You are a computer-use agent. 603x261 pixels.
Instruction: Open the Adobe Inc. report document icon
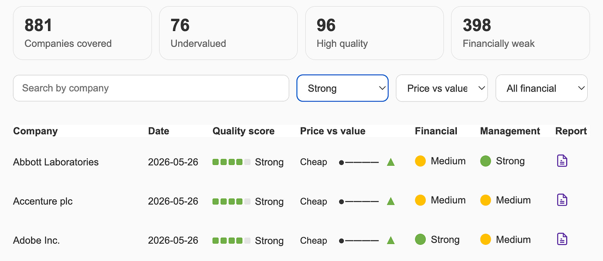pyautogui.click(x=562, y=239)
